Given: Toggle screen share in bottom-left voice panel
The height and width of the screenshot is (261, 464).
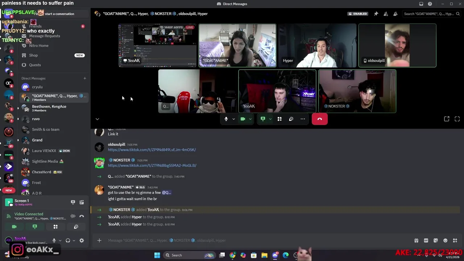Looking at the screenshot, I should (x=35, y=227).
